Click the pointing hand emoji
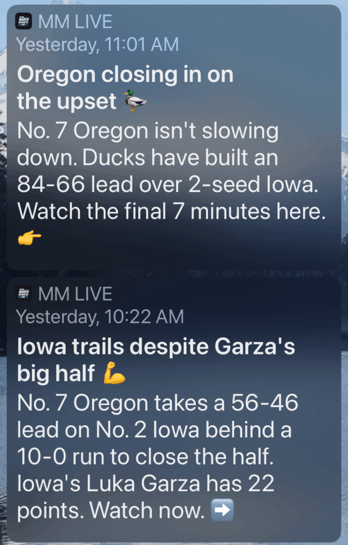 [29, 238]
